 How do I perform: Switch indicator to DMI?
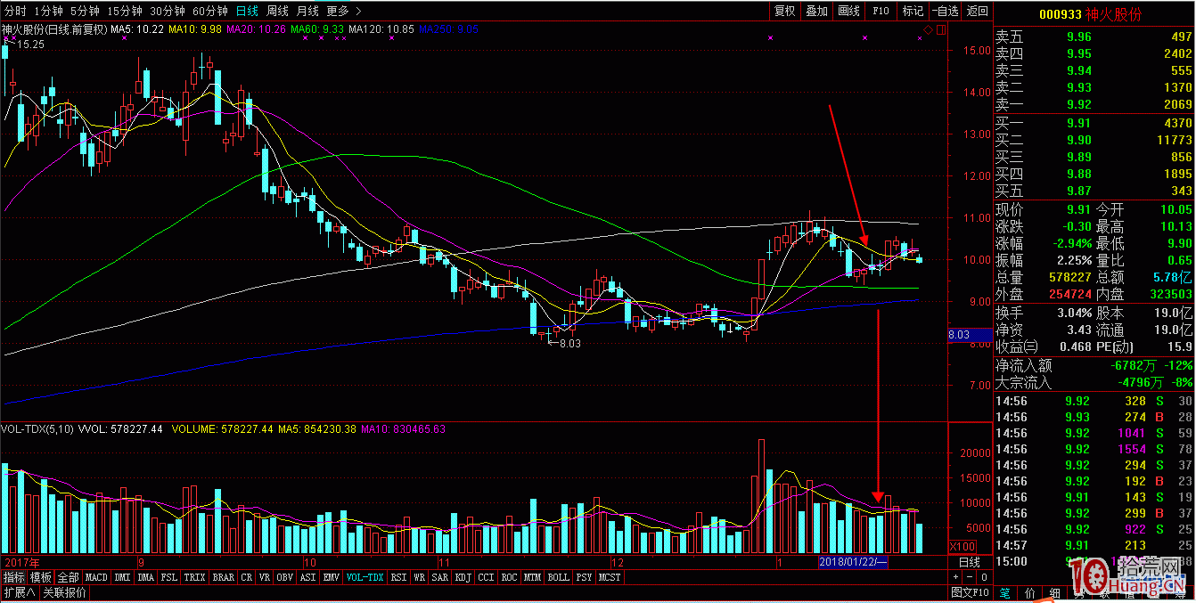[x=122, y=577]
